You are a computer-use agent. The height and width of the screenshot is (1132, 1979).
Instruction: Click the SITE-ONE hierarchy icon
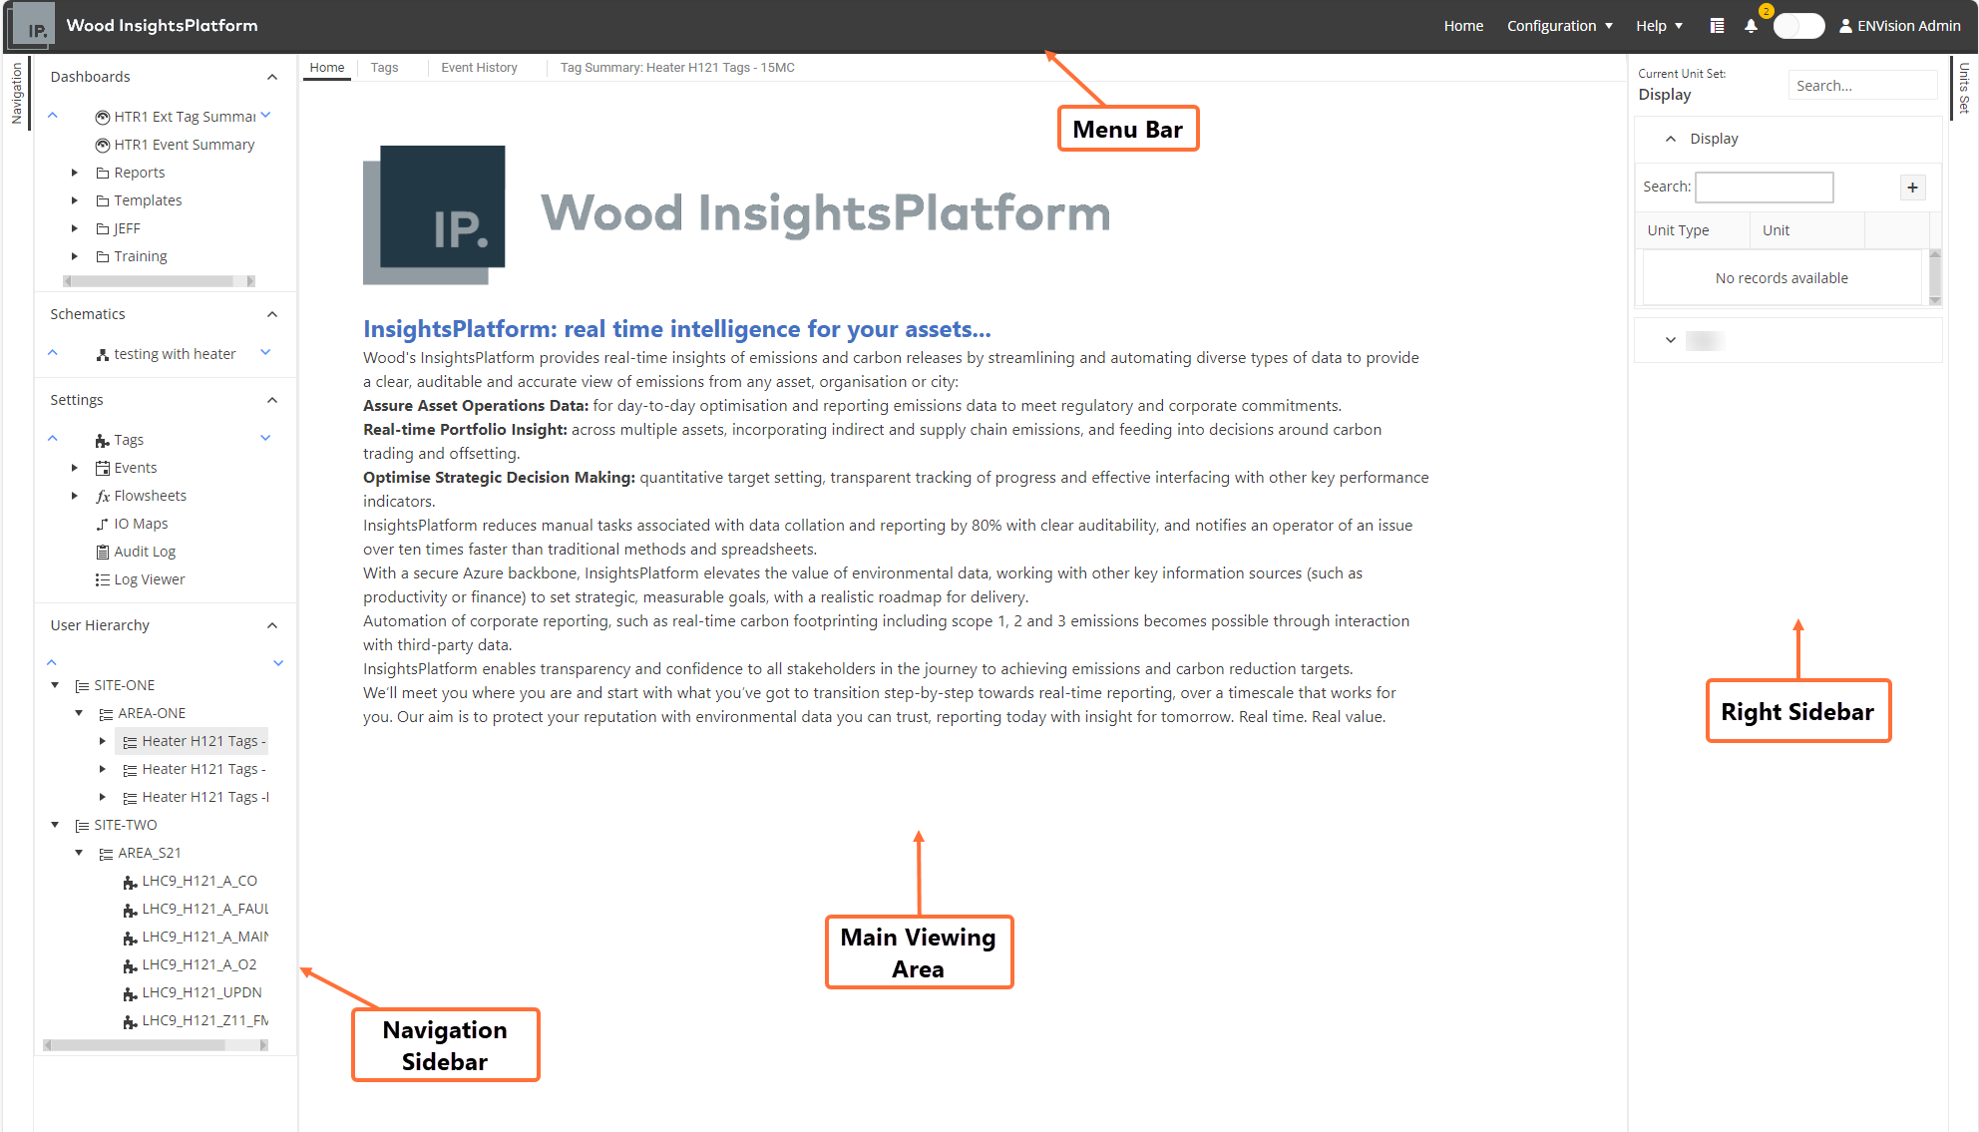pos(82,685)
